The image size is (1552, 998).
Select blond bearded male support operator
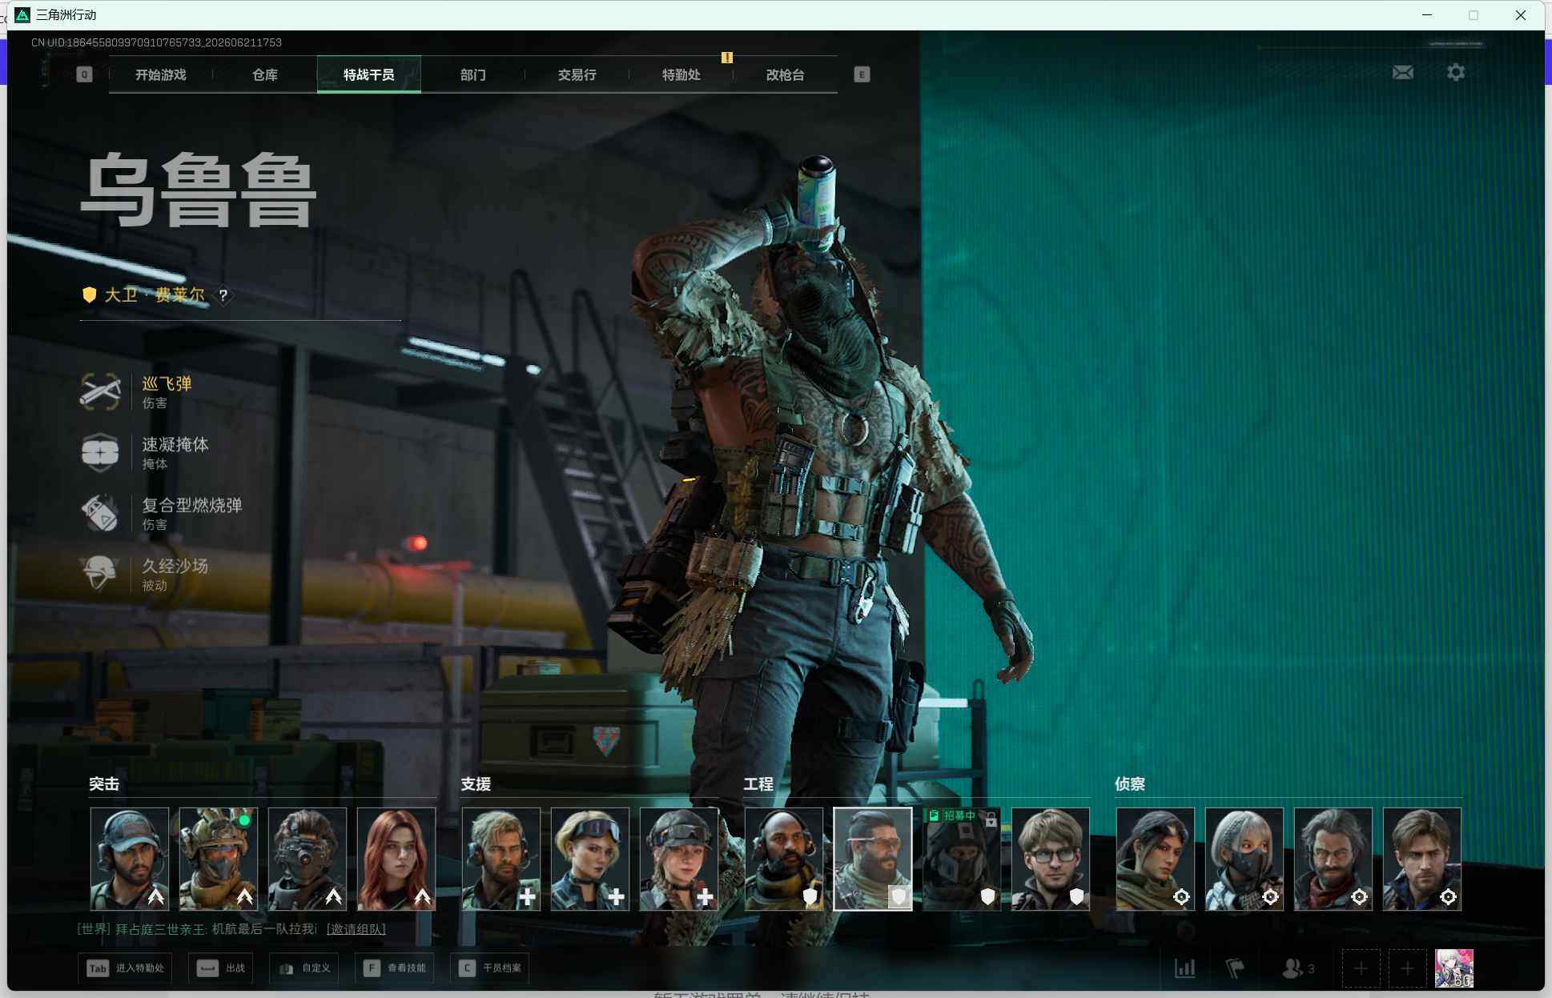pyautogui.click(x=501, y=859)
